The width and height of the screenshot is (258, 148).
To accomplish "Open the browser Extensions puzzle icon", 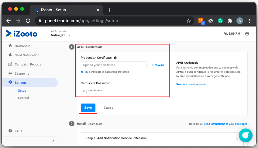I will (x=230, y=21).
